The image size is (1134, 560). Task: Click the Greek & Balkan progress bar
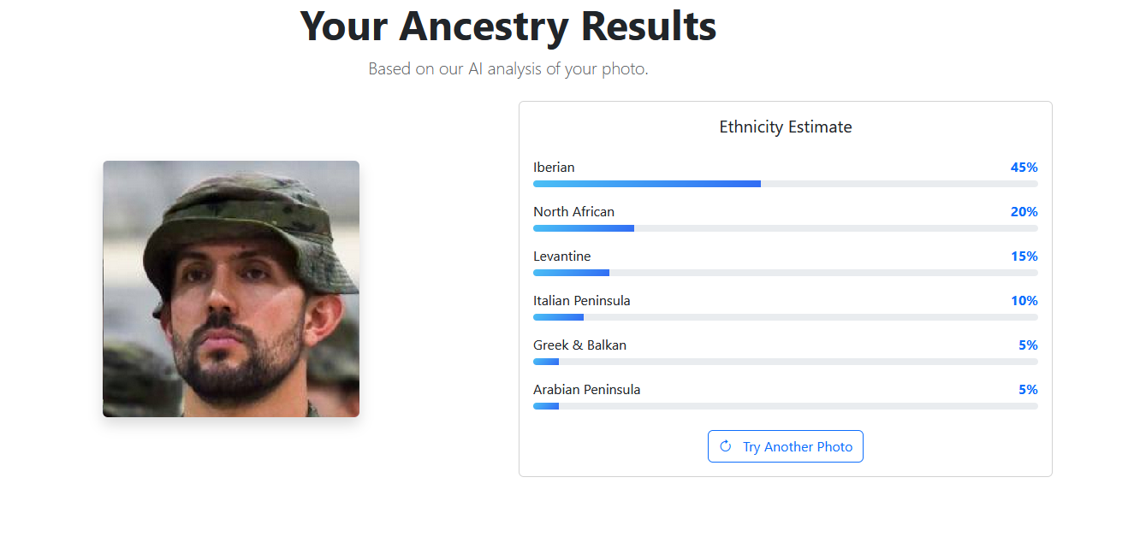(786, 362)
